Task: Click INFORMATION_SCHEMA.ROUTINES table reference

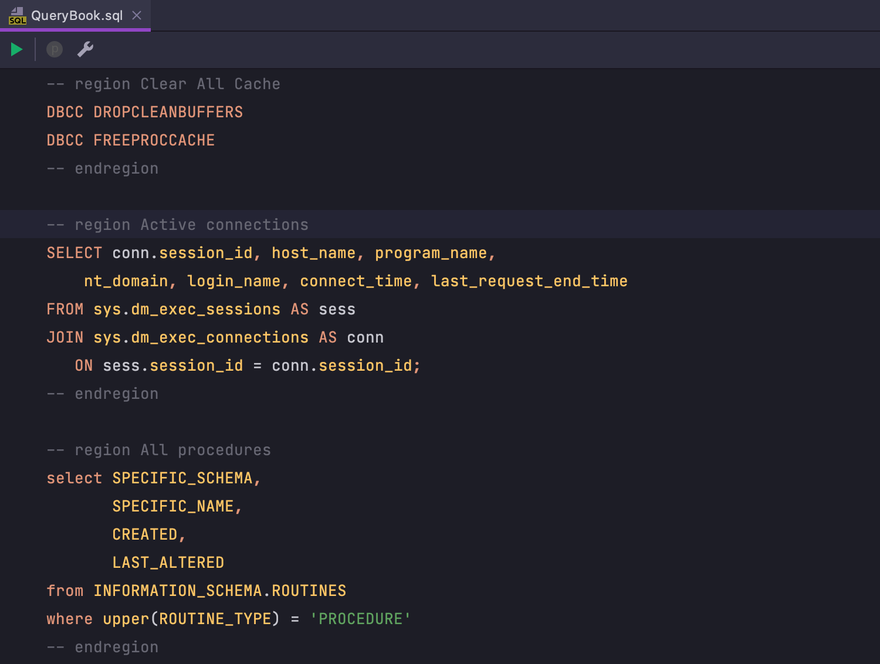Action: coord(220,591)
